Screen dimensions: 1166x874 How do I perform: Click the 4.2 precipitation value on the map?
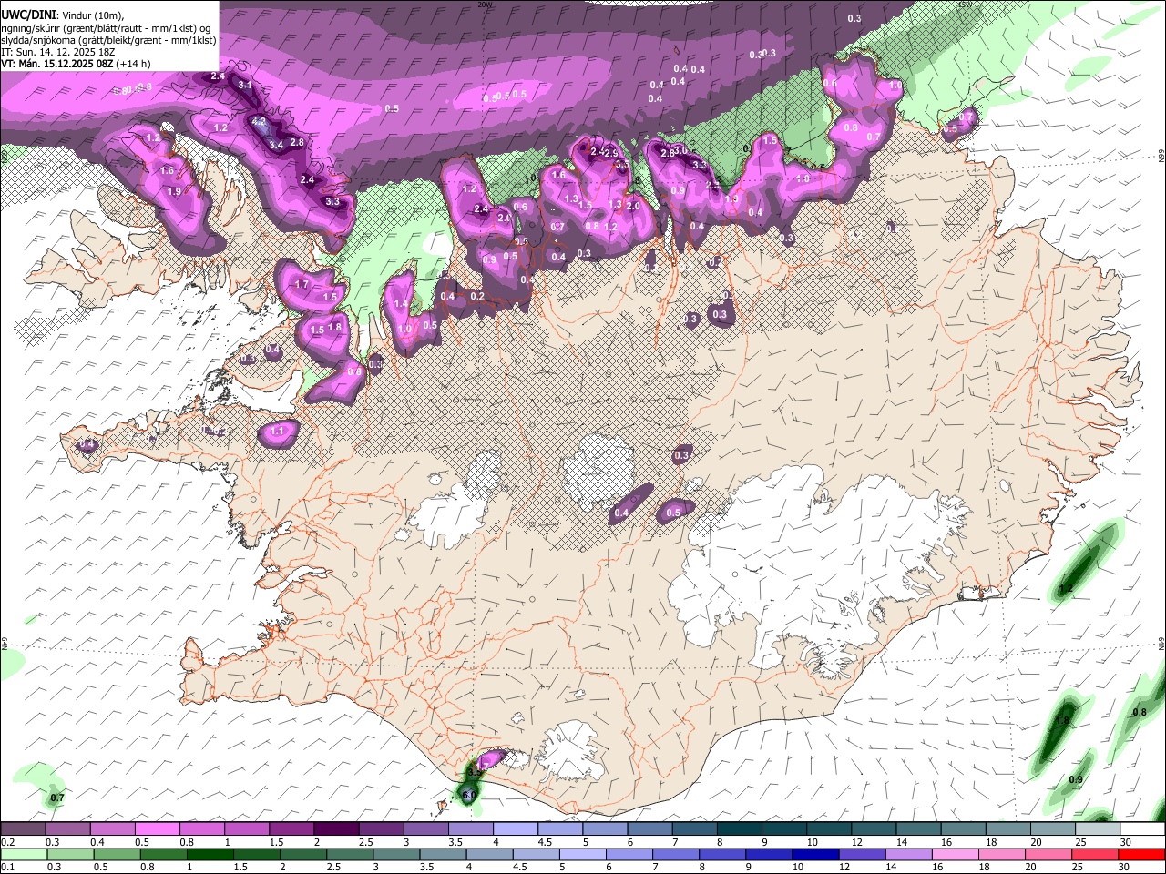pyautogui.click(x=259, y=121)
